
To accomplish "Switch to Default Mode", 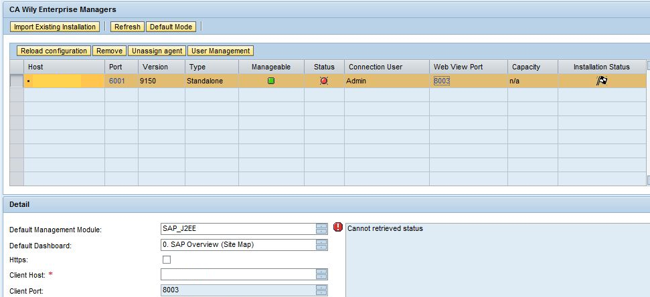I will pyautogui.click(x=171, y=27).
